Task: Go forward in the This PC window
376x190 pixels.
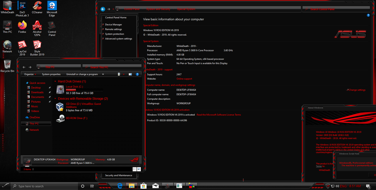Action: pyautogui.click(x=30, y=67)
